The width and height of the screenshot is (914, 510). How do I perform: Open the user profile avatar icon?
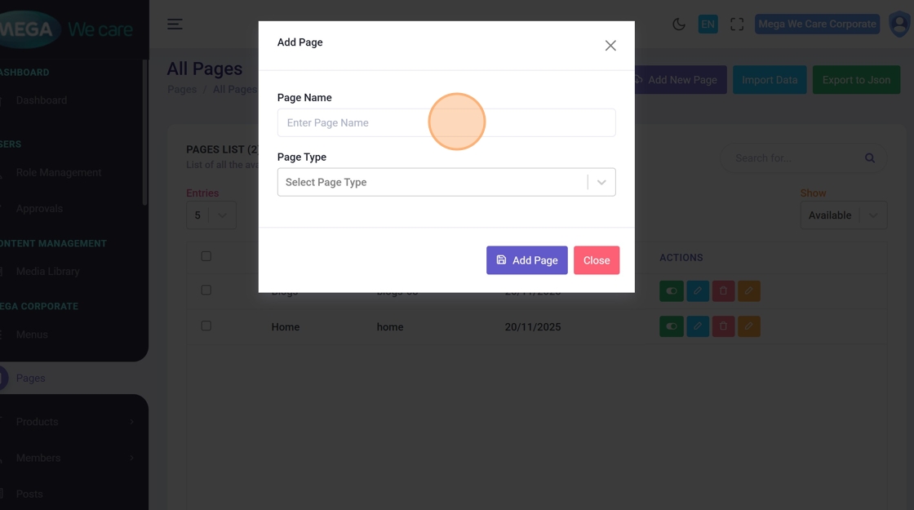coord(899,24)
